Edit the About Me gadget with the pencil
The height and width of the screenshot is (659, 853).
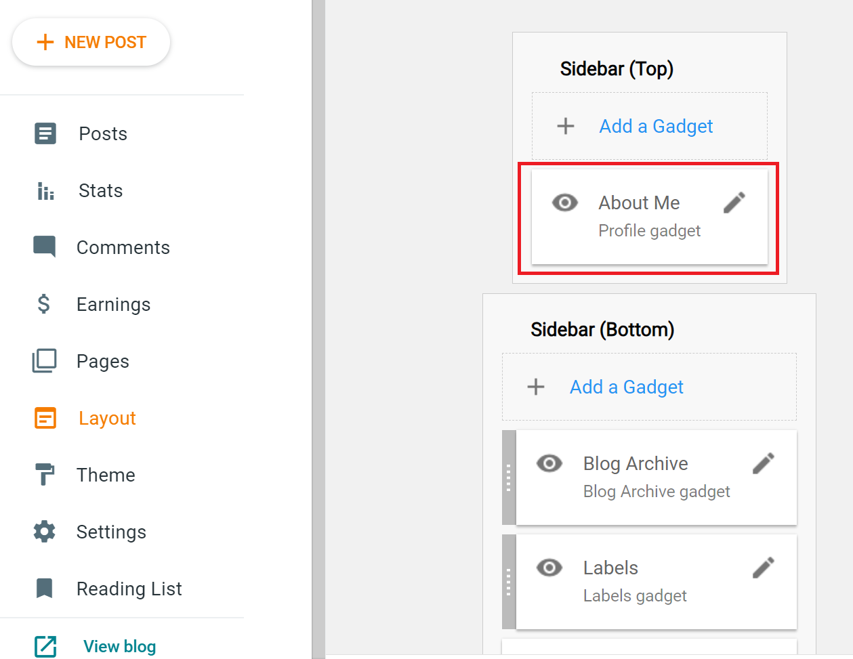point(734,202)
